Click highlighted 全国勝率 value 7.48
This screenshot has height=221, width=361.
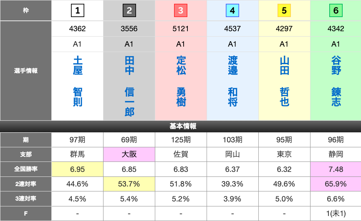[336, 169]
